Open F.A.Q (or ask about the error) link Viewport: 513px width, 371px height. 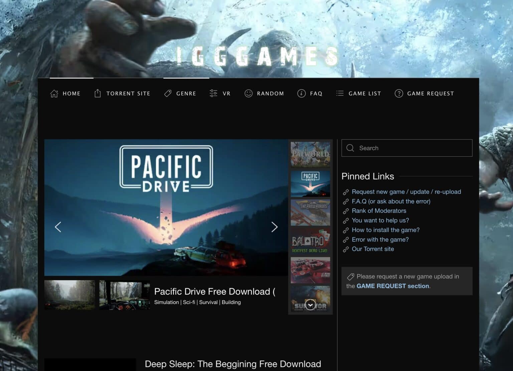point(391,201)
